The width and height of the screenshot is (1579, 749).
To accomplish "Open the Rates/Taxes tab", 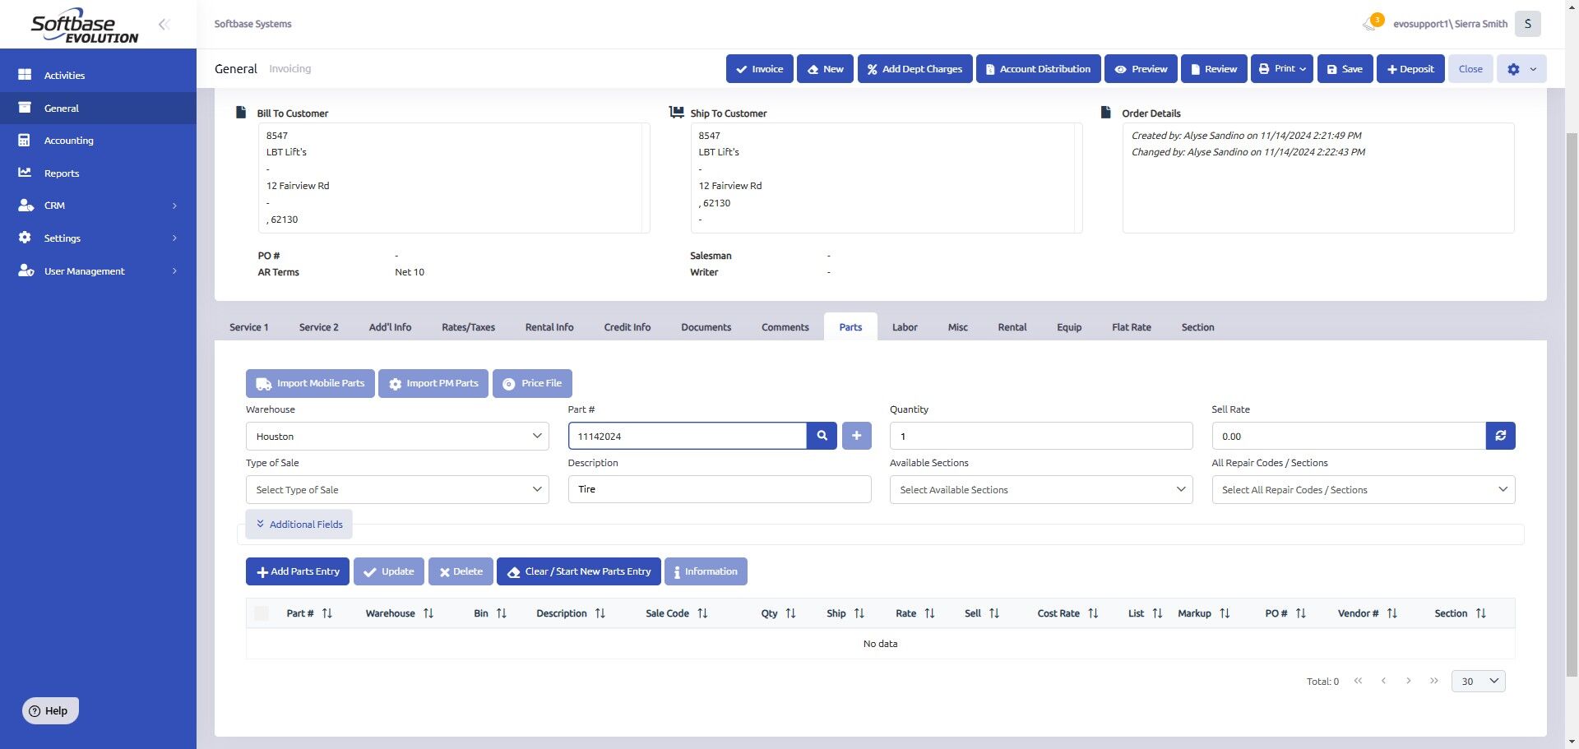I will (468, 327).
